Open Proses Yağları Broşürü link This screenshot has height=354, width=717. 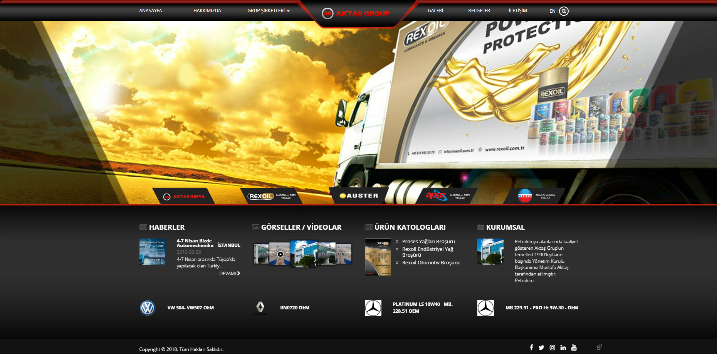428,242
